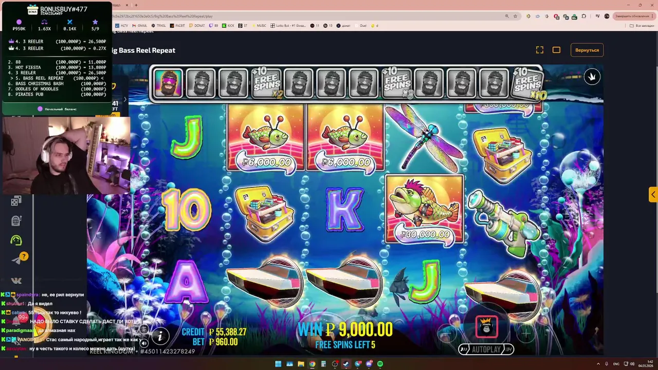Click PIRATES PUB overlay entry
Screen dimensions: 658x370
tap(58, 95)
